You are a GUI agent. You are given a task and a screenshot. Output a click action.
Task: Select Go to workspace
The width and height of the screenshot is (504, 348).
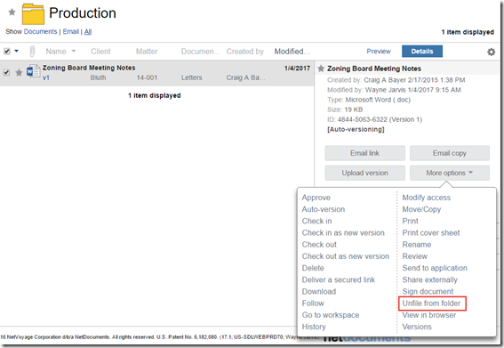331,315
